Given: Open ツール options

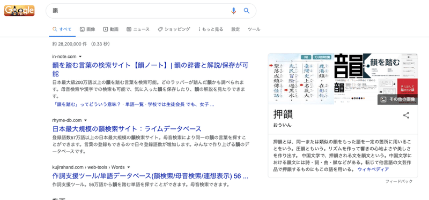Looking at the screenshot, I should [254, 29].
